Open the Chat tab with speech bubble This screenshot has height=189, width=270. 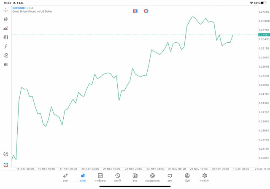pos(170,177)
